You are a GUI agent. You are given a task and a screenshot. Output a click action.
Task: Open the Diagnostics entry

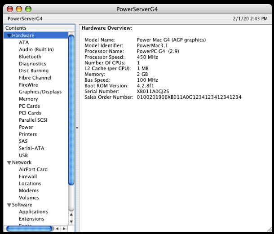[x=32, y=64]
